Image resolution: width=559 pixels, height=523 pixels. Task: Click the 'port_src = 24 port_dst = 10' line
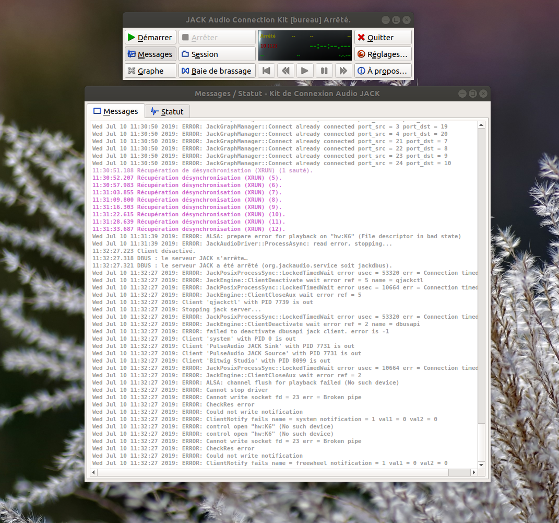coord(271,163)
